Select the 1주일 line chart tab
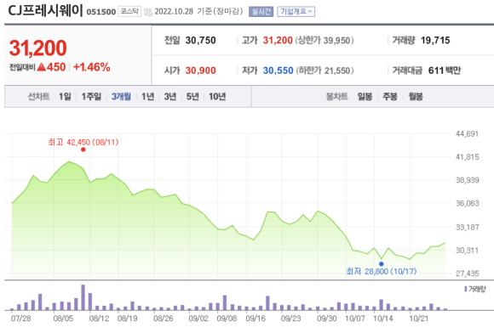The image size is (494, 333). [91, 97]
